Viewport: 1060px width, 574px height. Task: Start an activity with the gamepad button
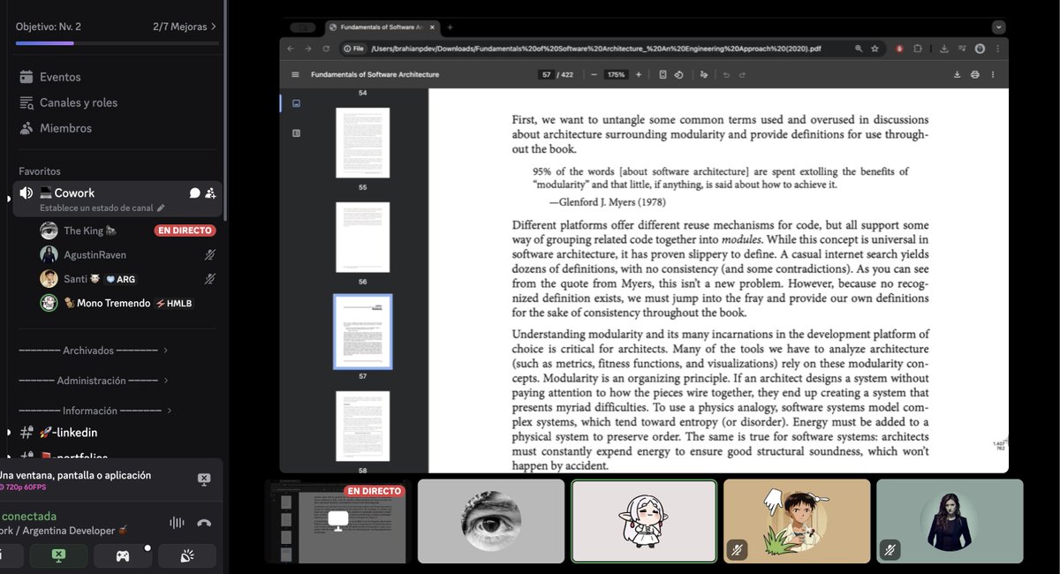(123, 555)
